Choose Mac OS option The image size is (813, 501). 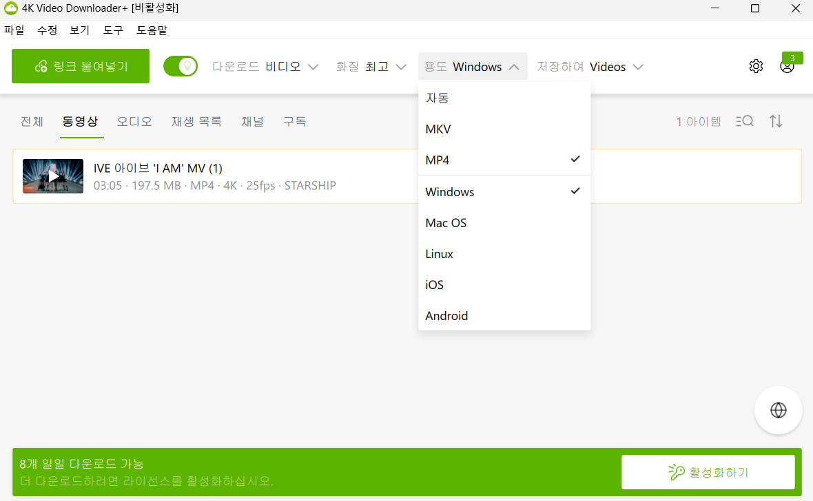coord(504,223)
